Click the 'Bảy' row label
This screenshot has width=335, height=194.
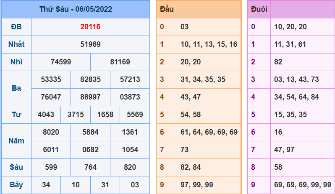point(16,185)
